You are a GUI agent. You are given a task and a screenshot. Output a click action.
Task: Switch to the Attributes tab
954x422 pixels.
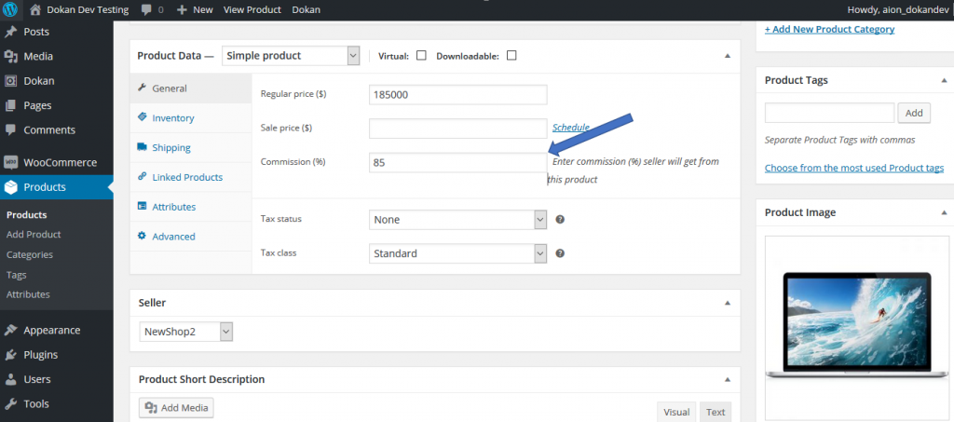190,207
